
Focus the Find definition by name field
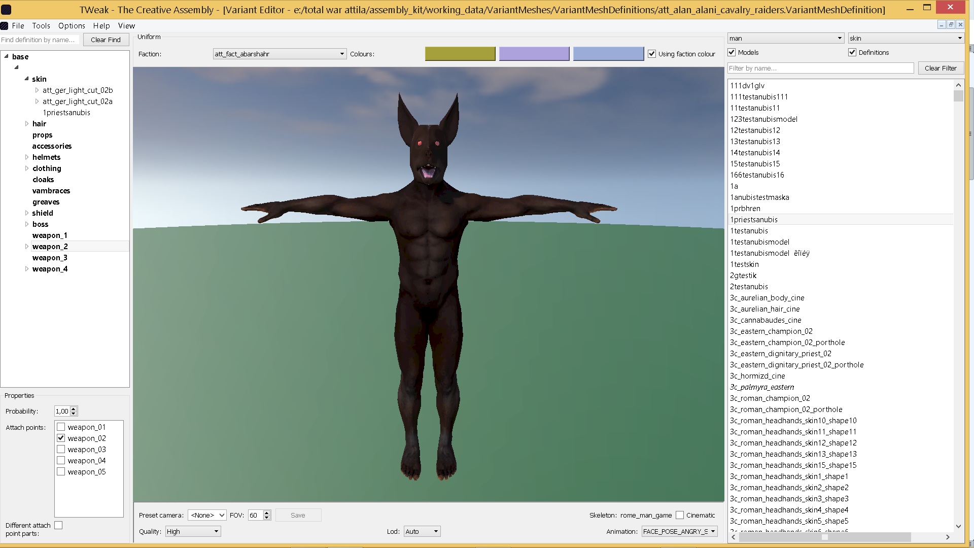coord(40,40)
